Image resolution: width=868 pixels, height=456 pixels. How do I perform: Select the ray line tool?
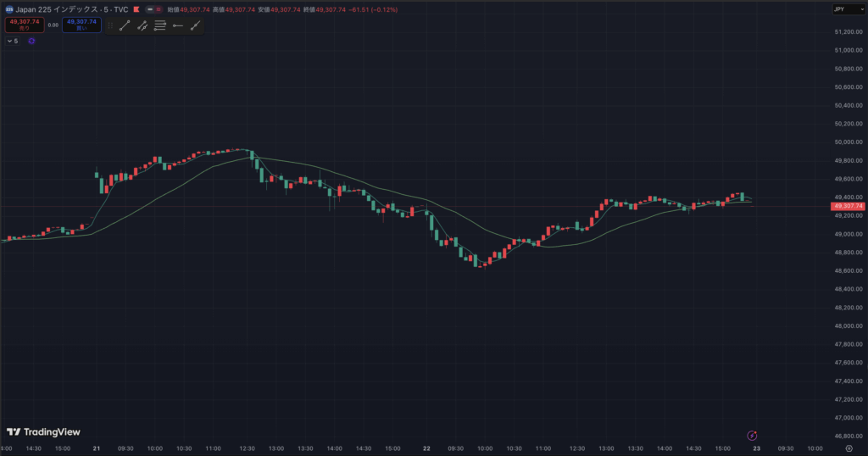click(x=196, y=25)
